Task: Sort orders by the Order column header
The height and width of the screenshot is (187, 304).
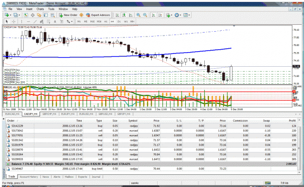Action: point(19,121)
